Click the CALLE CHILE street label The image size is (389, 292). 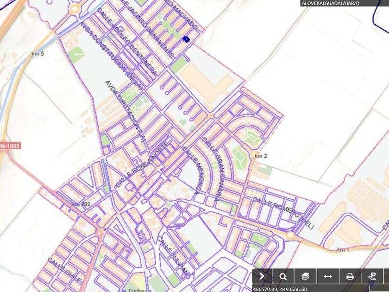coord(64,271)
